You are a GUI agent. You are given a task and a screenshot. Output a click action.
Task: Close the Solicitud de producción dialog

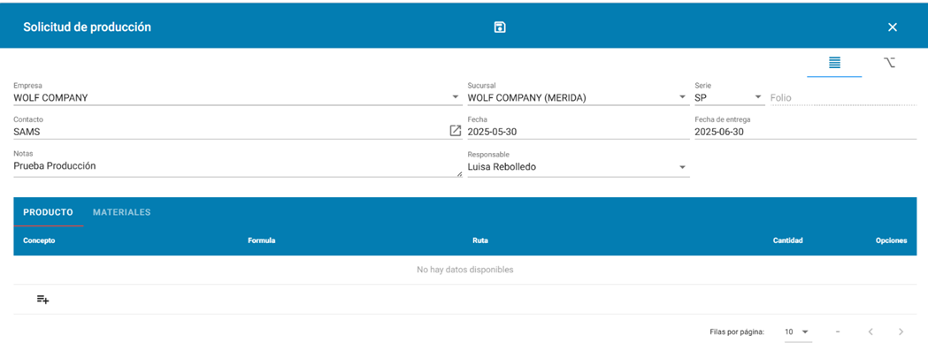pyautogui.click(x=893, y=27)
